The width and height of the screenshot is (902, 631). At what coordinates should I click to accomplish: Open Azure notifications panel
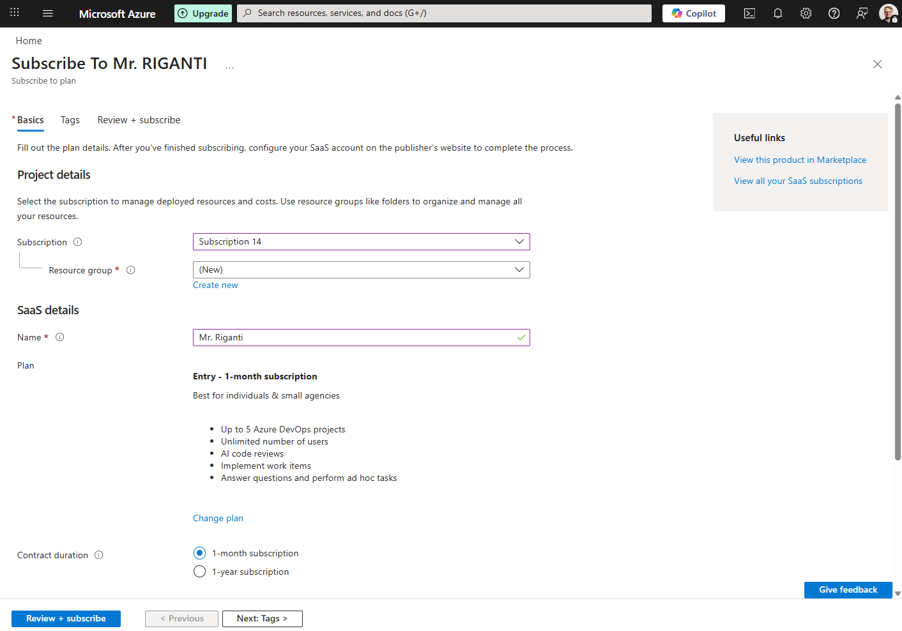pos(777,13)
